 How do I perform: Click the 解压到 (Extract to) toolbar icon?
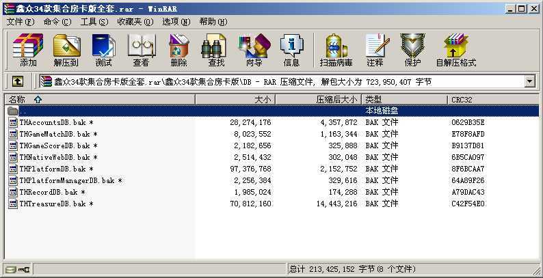(x=66, y=50)
